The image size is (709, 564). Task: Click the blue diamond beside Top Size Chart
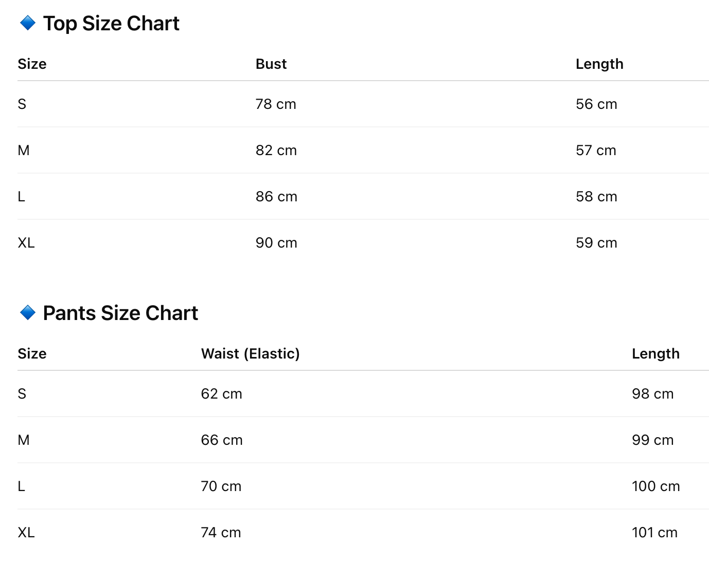[27, 23]
